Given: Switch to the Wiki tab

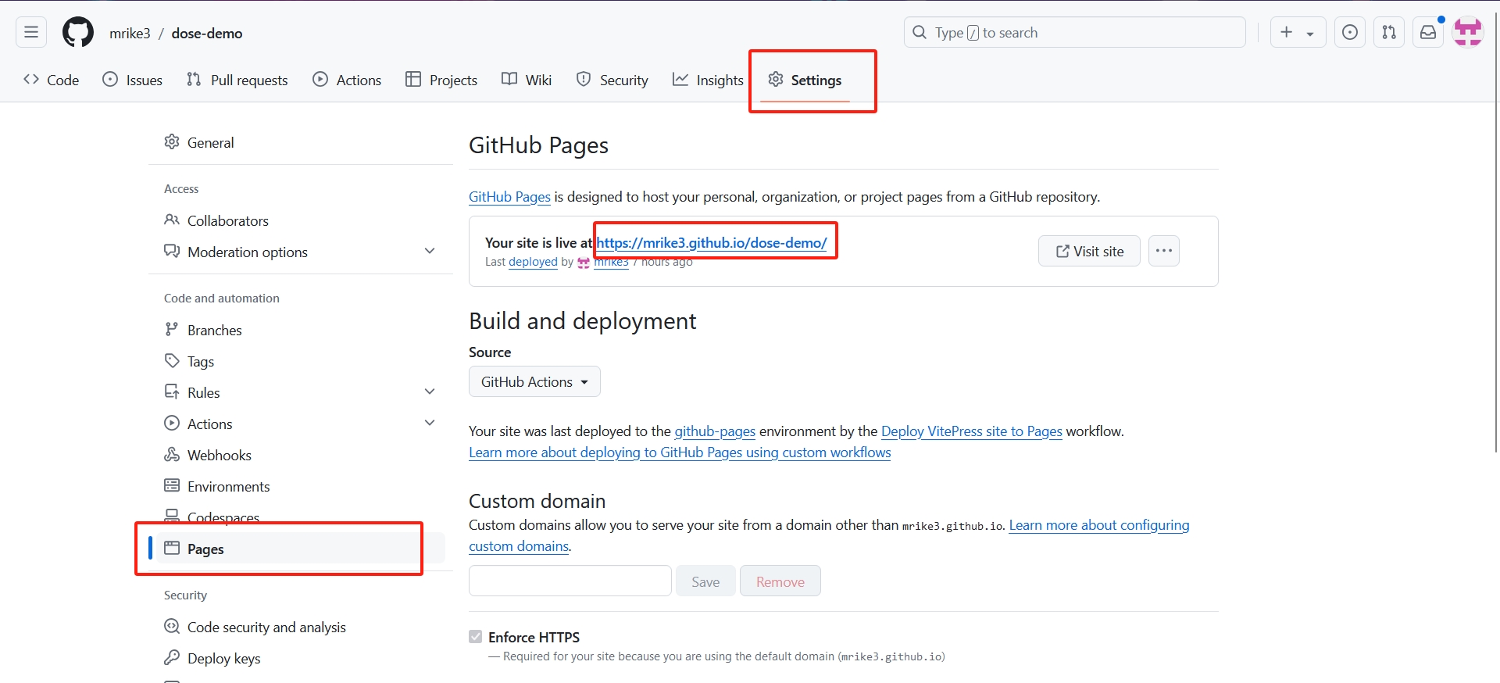Looking at the screenshot, I should [527, 80].
